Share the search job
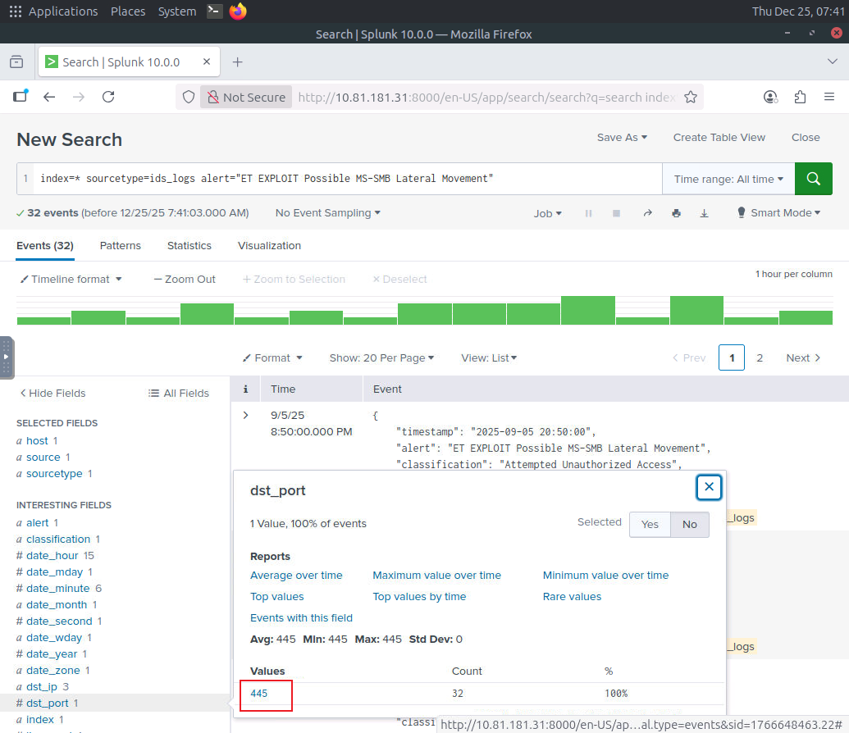The image size is (849, 733). [647, 213]
